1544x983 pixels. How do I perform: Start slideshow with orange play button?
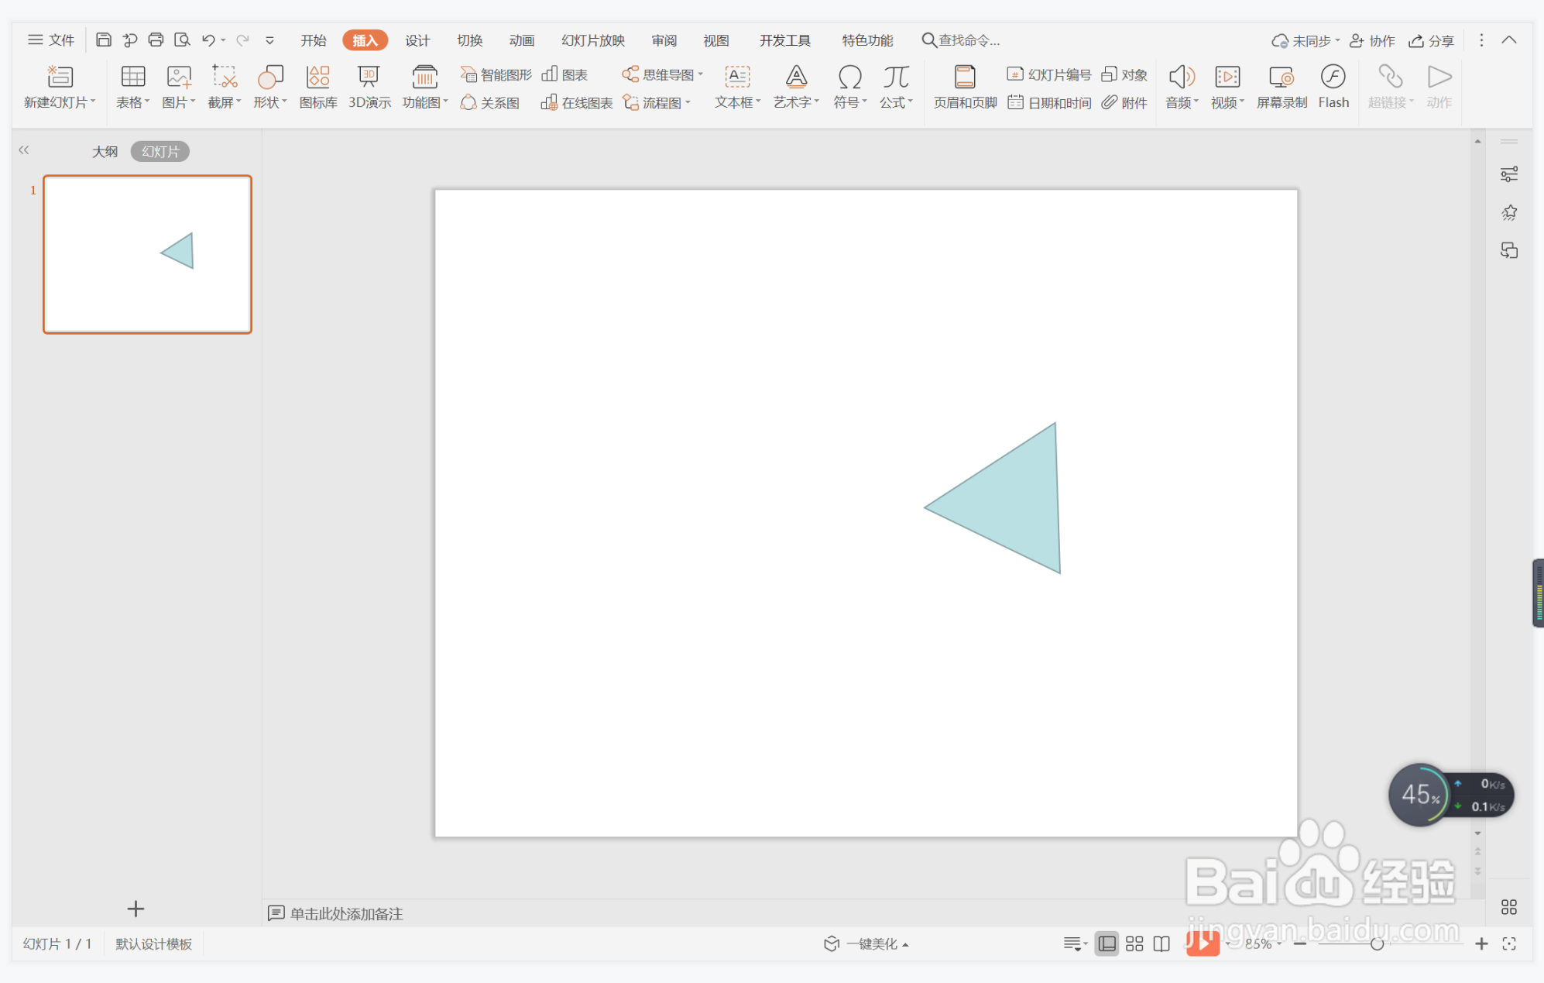[x=1202, y=943]
